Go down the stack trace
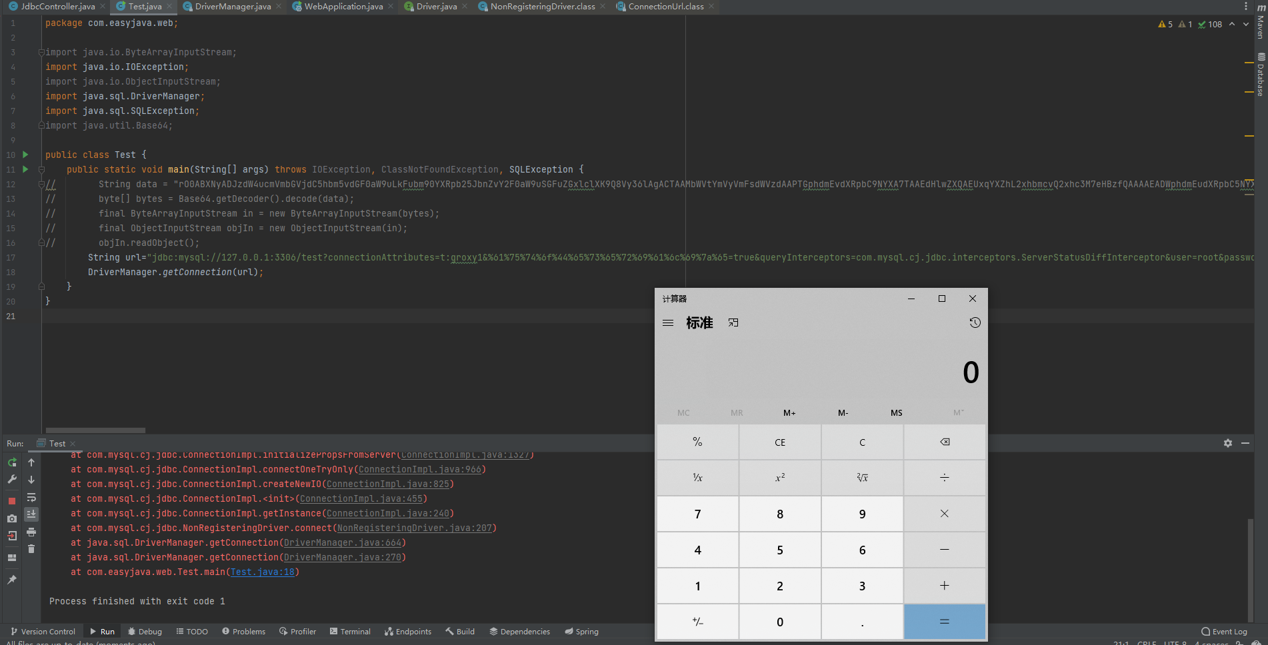This screenshot has width=1268, height=645. coord(31,480)
